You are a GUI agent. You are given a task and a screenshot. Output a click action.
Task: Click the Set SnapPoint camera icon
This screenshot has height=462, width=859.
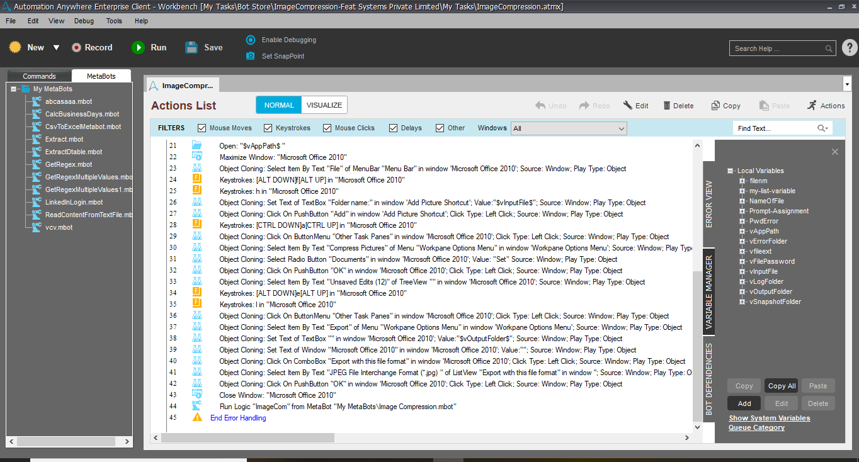point(251,56)
